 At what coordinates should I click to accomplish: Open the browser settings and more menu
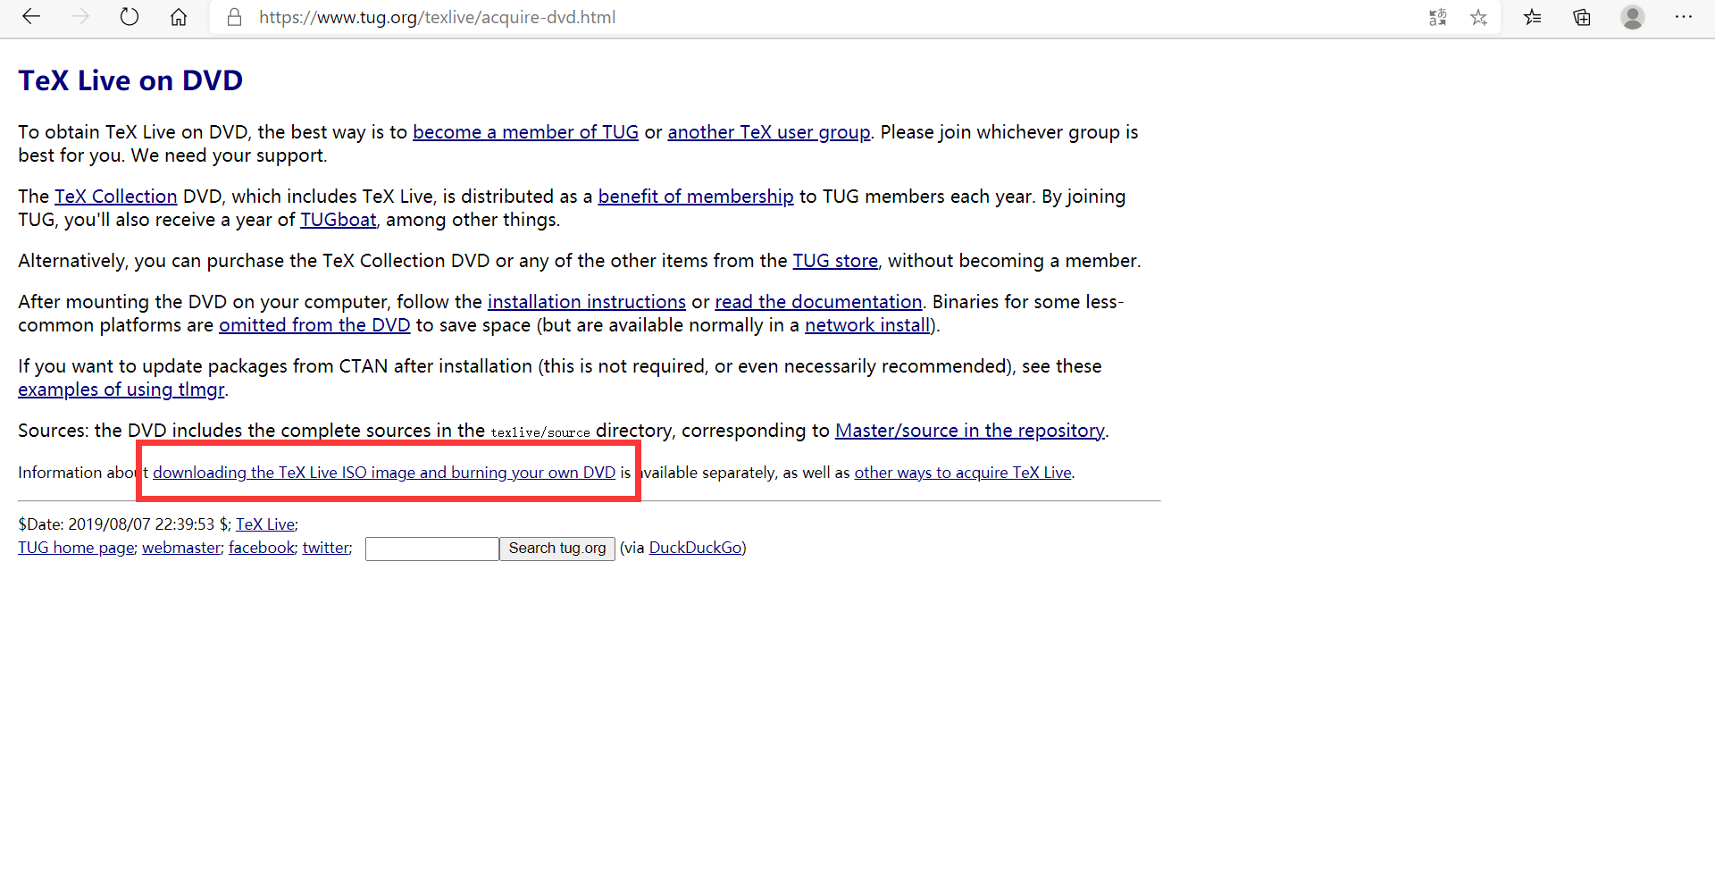pyautogui.click(x=1684, y=17)
